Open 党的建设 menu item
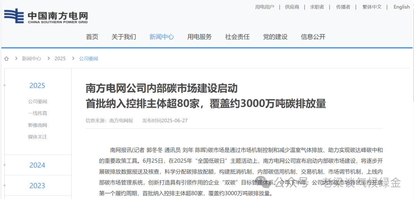Screen dimensions: 414x199 (275, 37)
